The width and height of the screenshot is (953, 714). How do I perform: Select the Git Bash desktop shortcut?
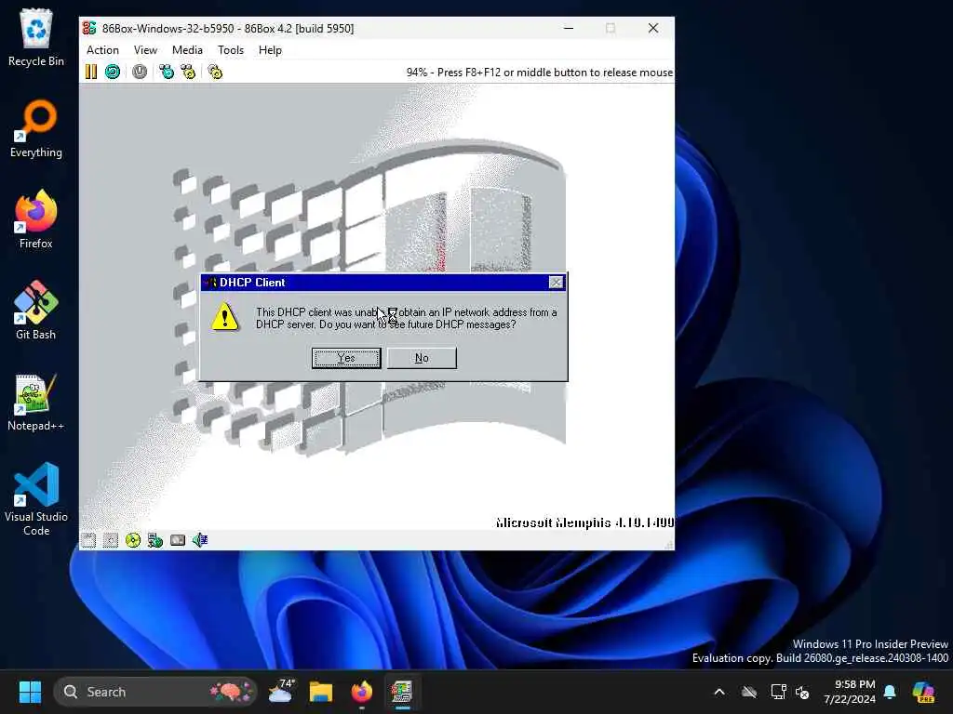pos(36,311)
